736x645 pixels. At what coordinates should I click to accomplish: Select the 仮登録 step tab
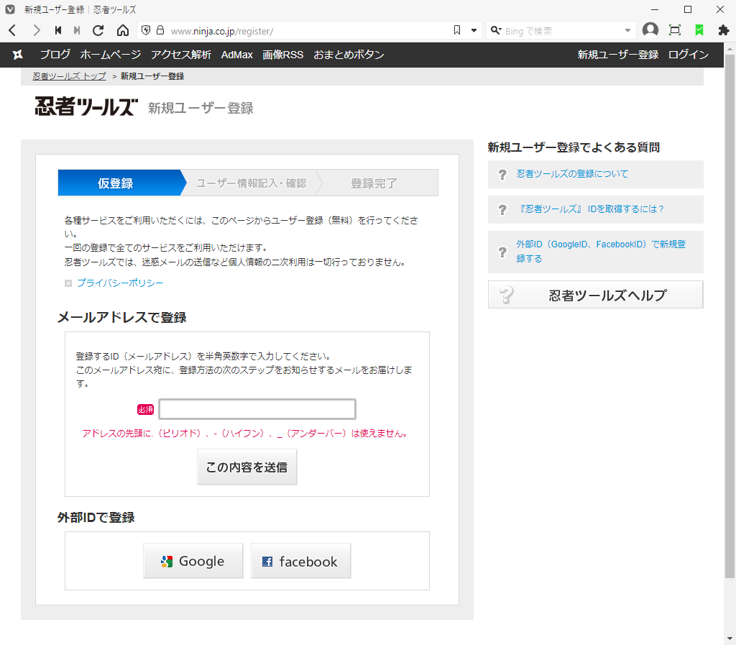point(121,183)
